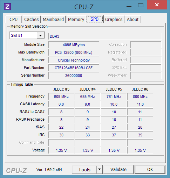Image resolution: width=170 pixels, height=178 pixels.
Task: Click the CPU-Z app icon in title bar
Action: tap(7, 7)
